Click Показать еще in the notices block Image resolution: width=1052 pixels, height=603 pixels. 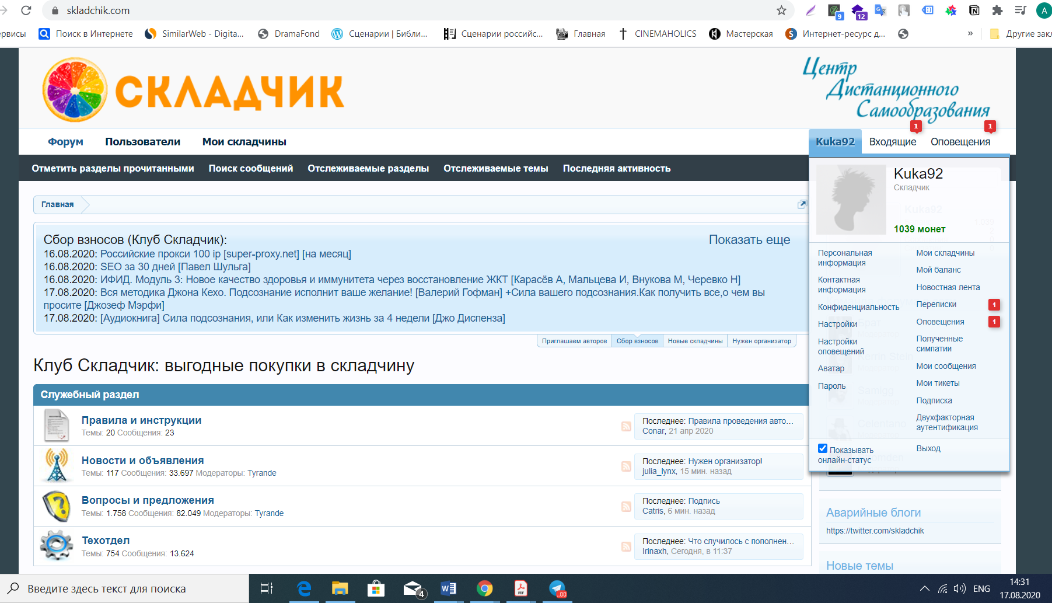coord(749,240)
